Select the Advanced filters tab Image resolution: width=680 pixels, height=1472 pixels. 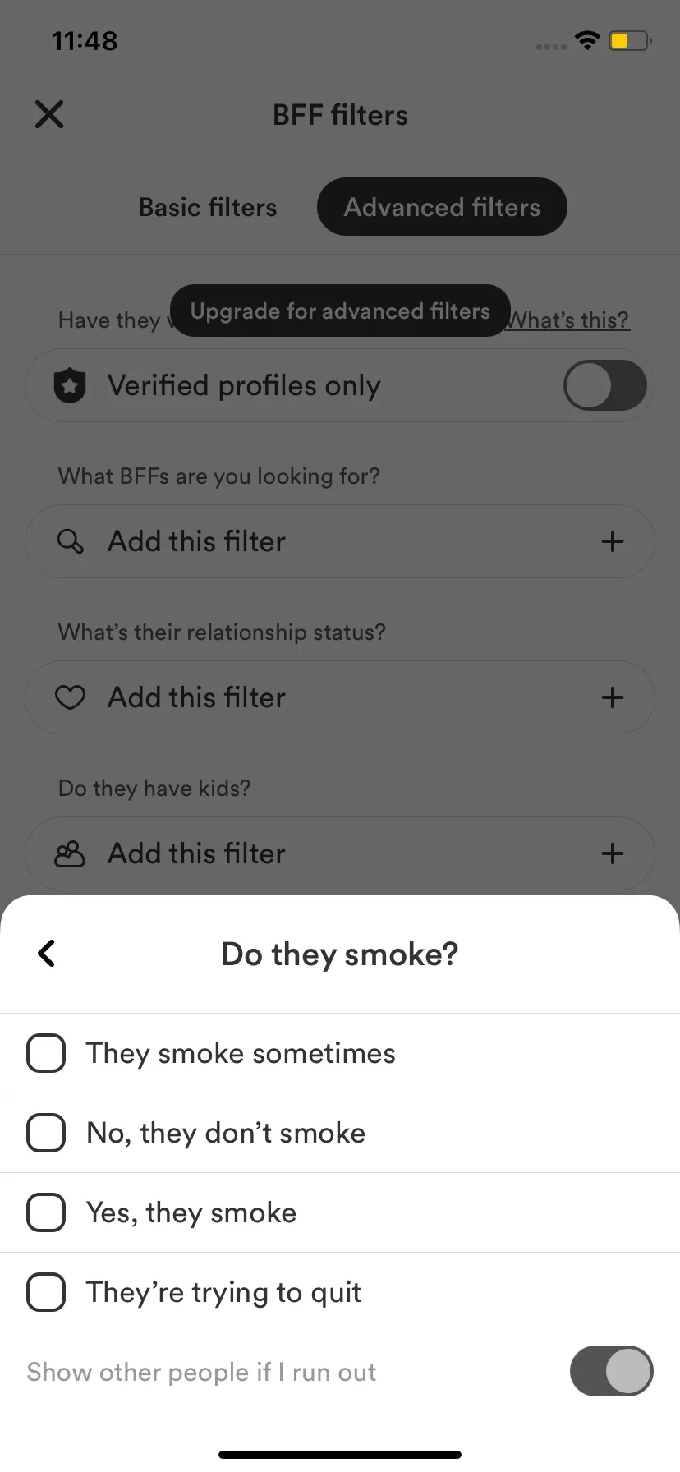coord(442,207)
